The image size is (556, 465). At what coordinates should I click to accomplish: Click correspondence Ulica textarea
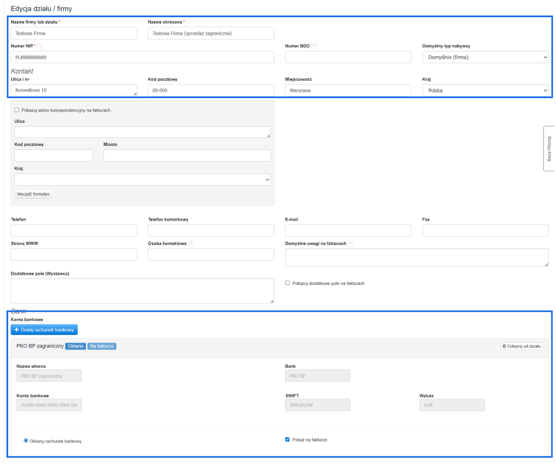(143, 132)
